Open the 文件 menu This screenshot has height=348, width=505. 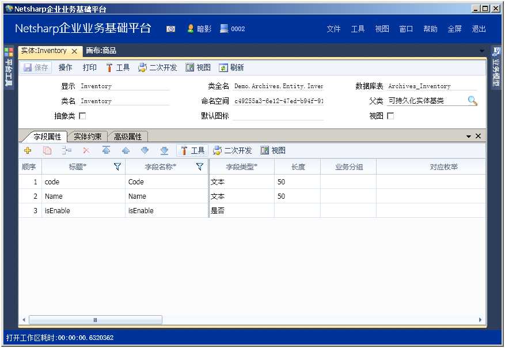(333, 29)
